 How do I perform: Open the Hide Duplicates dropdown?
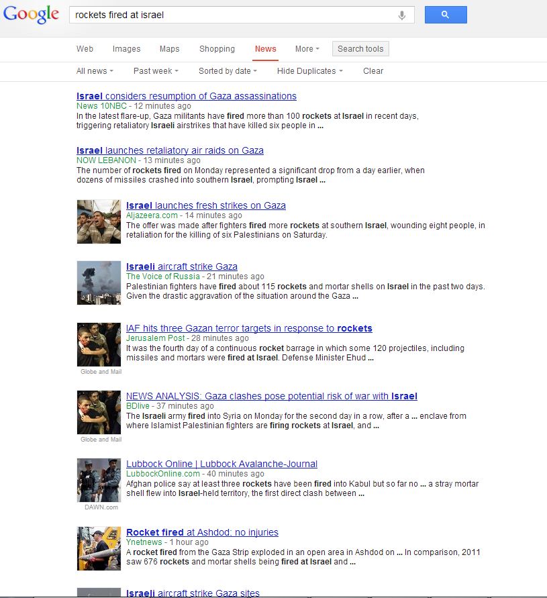pyautogui.click(x=309, y=71)
